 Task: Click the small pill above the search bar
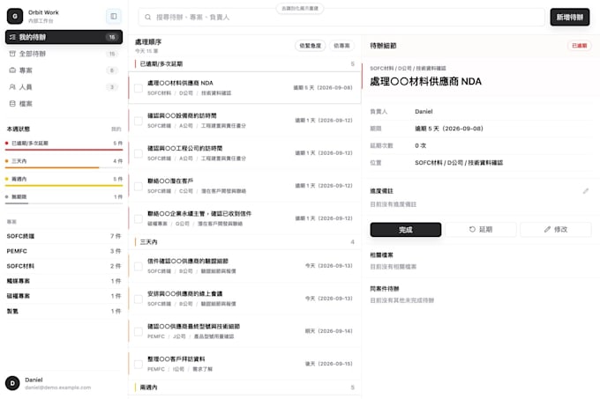coord(300,9)
